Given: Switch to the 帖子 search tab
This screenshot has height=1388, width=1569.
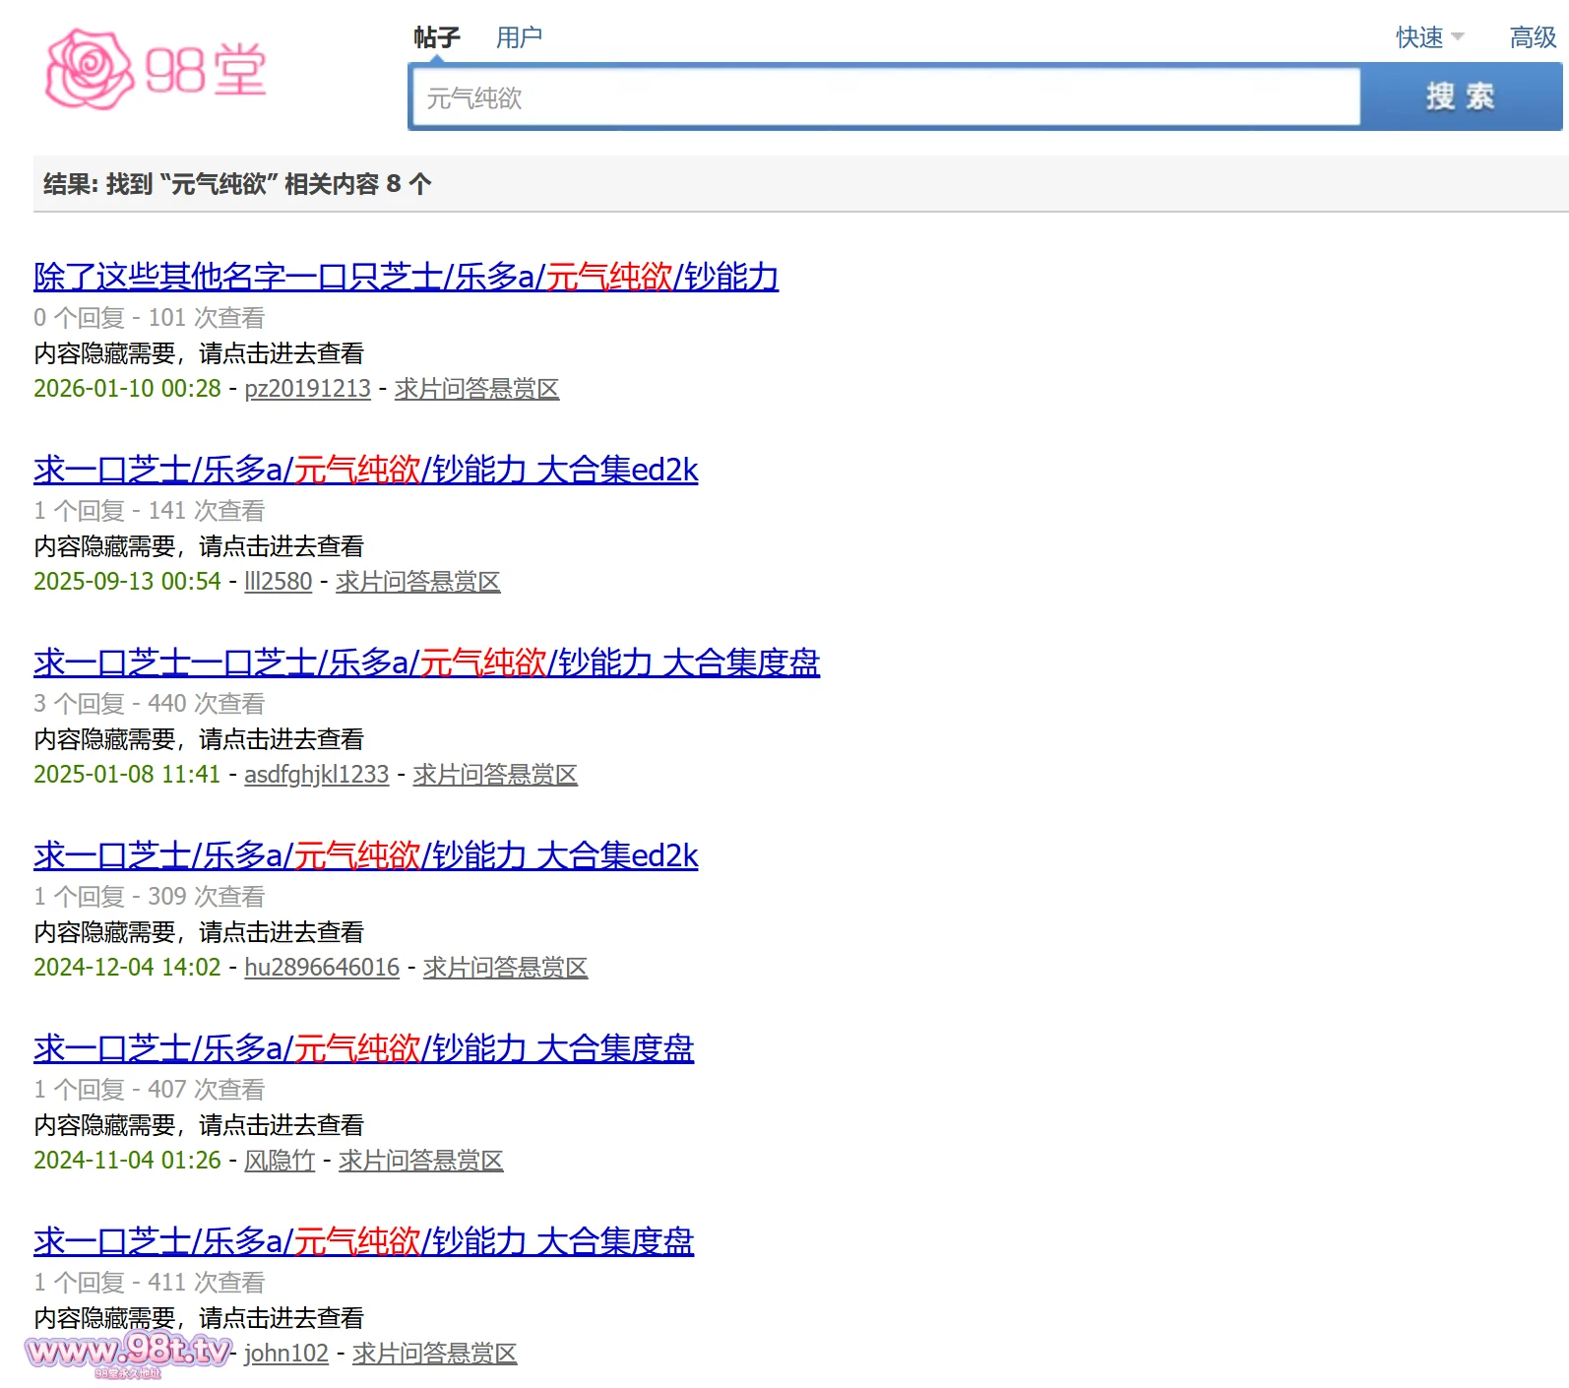Looking at the screenshot, I should point(436,37).
